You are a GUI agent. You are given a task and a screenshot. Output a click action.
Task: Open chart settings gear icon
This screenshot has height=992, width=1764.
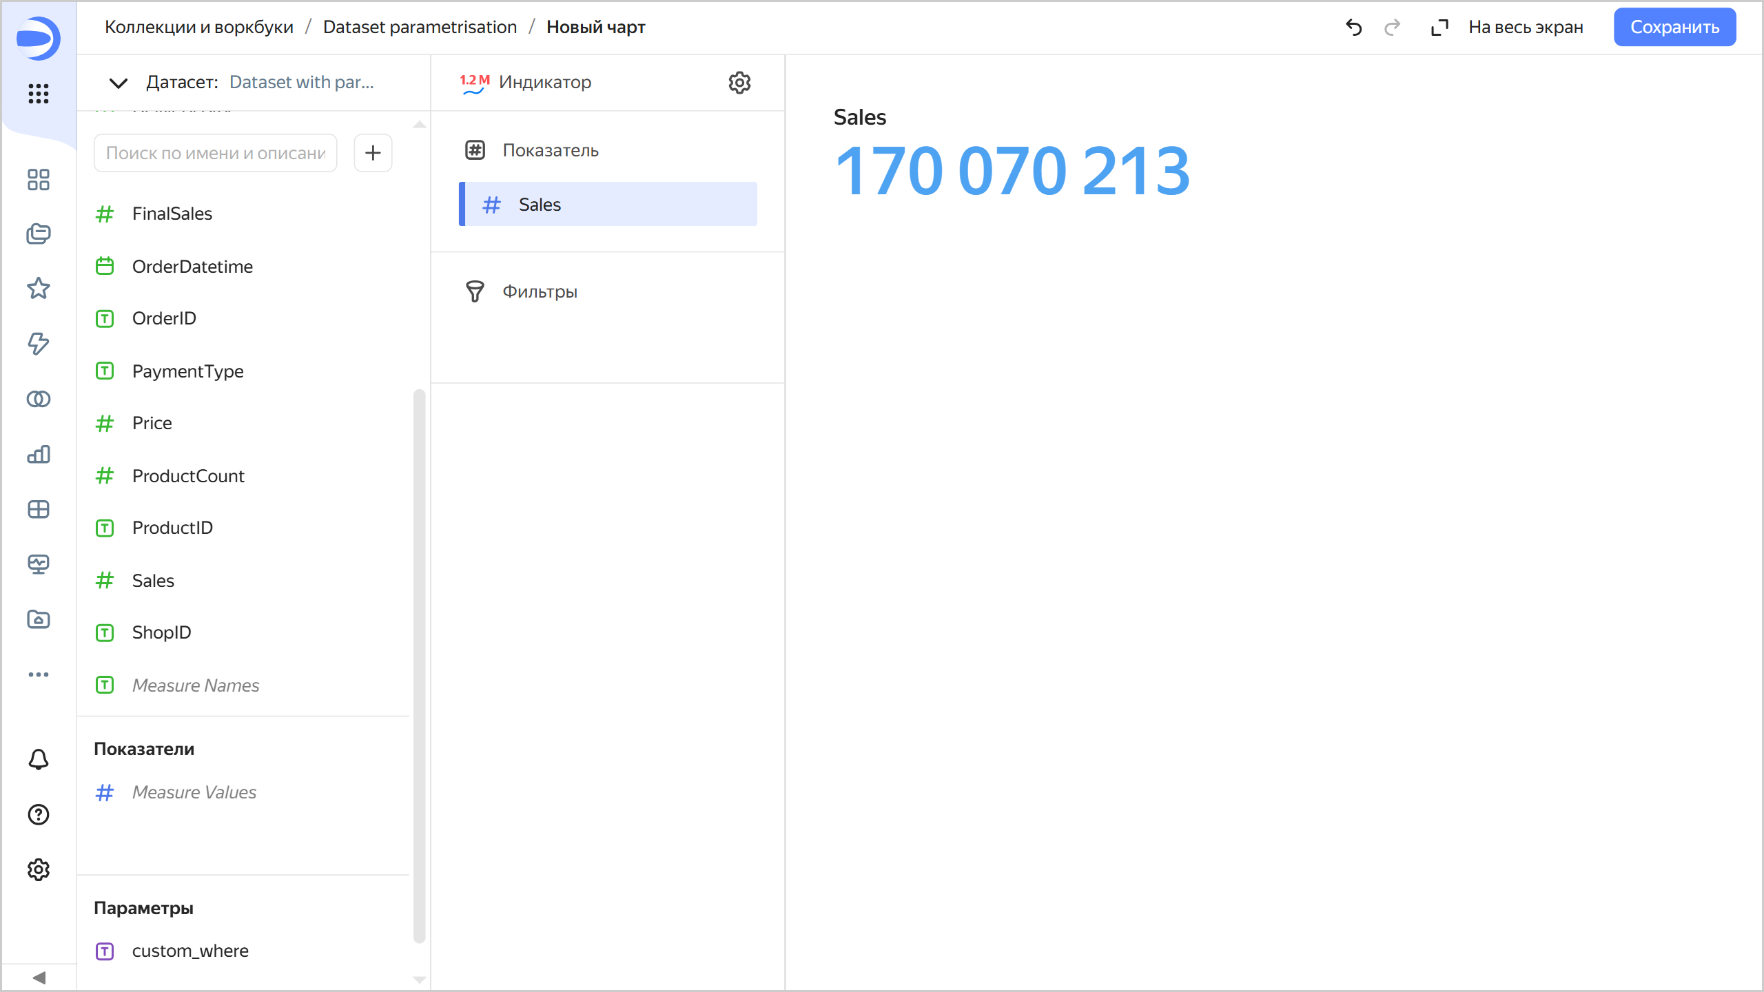click(x=739, y=83)
